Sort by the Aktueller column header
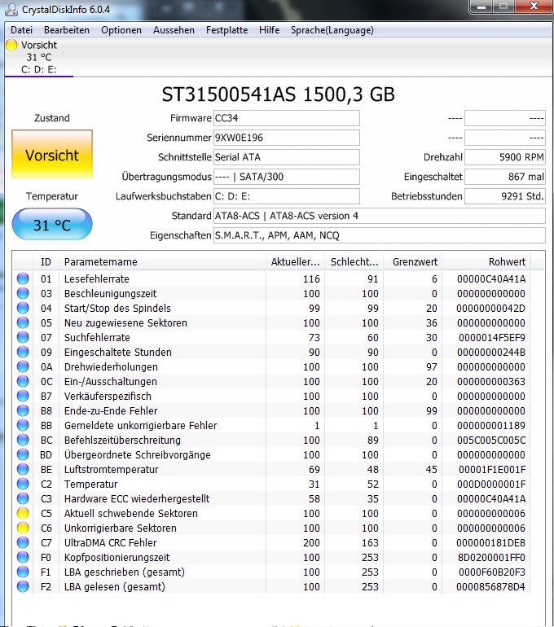Screen dimensions: 554x627 click(295, 262)
